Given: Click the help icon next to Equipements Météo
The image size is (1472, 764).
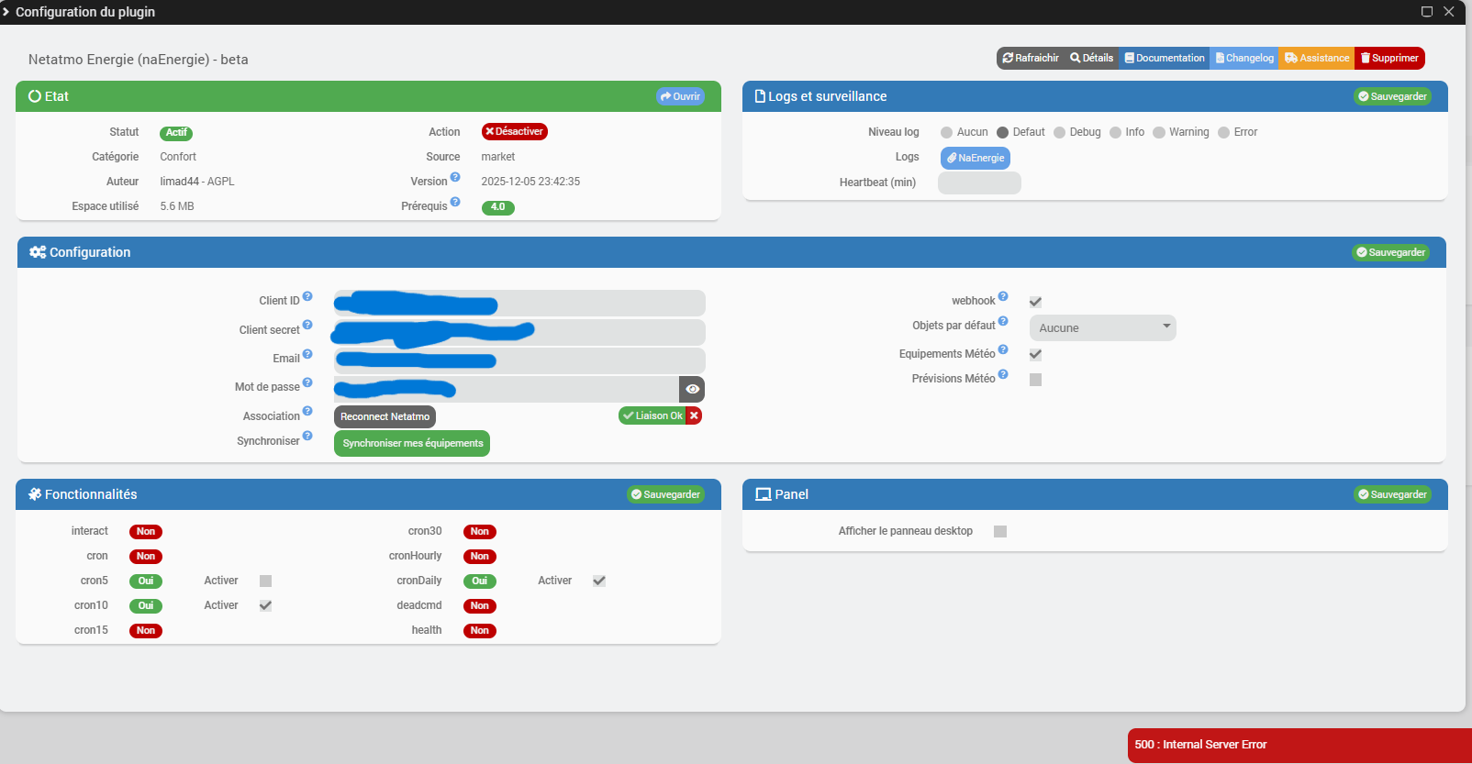Looking at the screenshot, I should pyautogui.click(x=1003, y=349).
